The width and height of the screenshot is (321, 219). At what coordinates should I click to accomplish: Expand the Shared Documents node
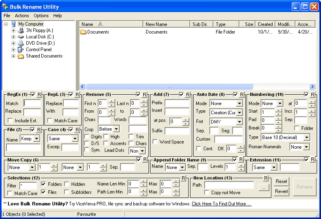click(x=13, y=56)
